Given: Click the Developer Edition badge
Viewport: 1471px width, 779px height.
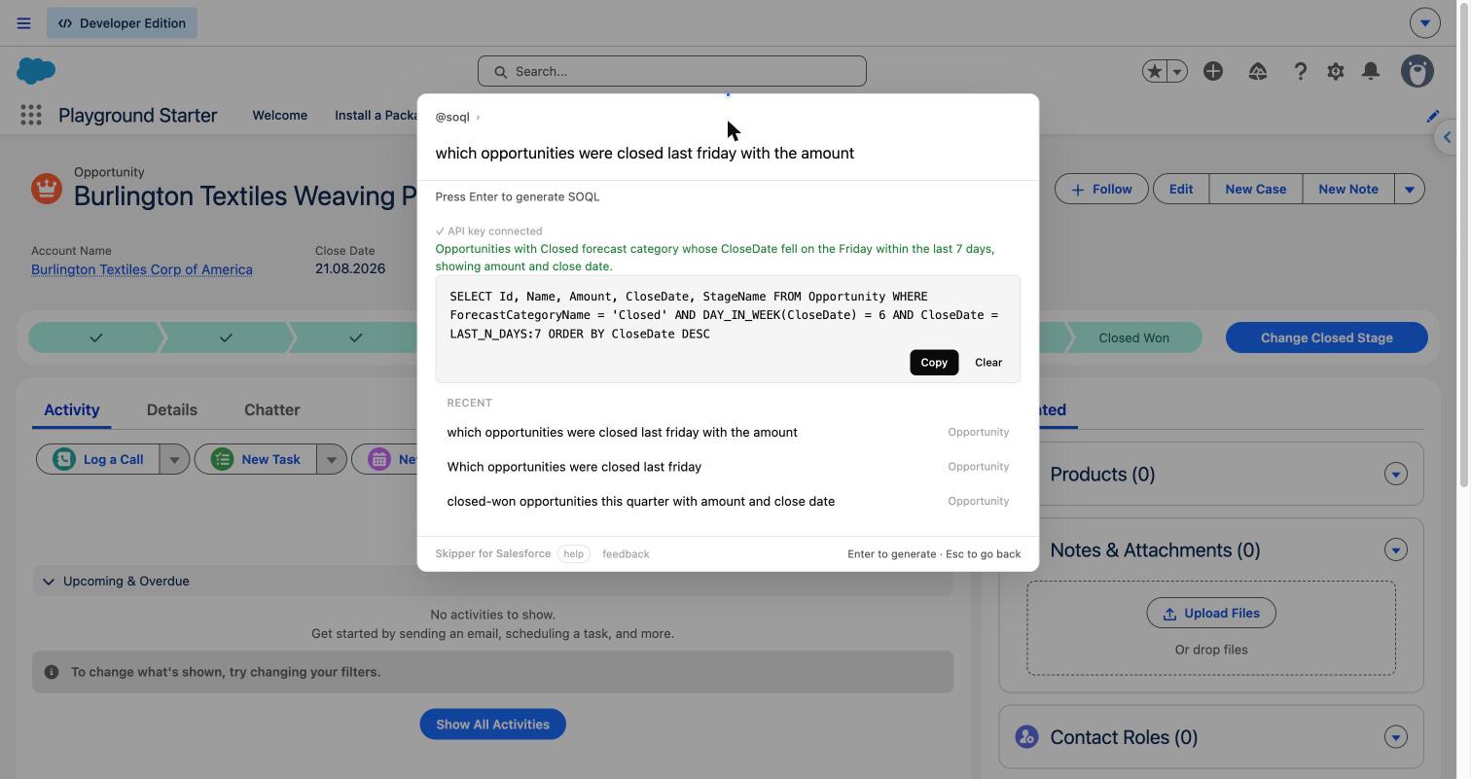Looking at the screenshot, I should point(122,23).
